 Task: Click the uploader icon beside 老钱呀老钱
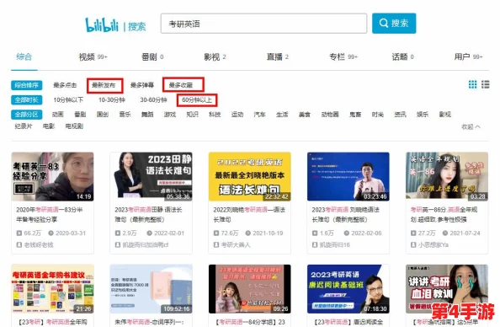tap(19, 245)
